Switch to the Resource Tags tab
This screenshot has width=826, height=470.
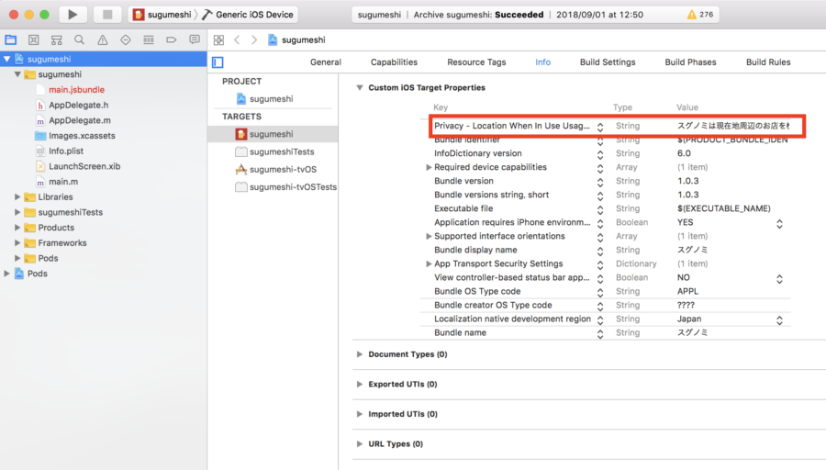click(476, 62)
